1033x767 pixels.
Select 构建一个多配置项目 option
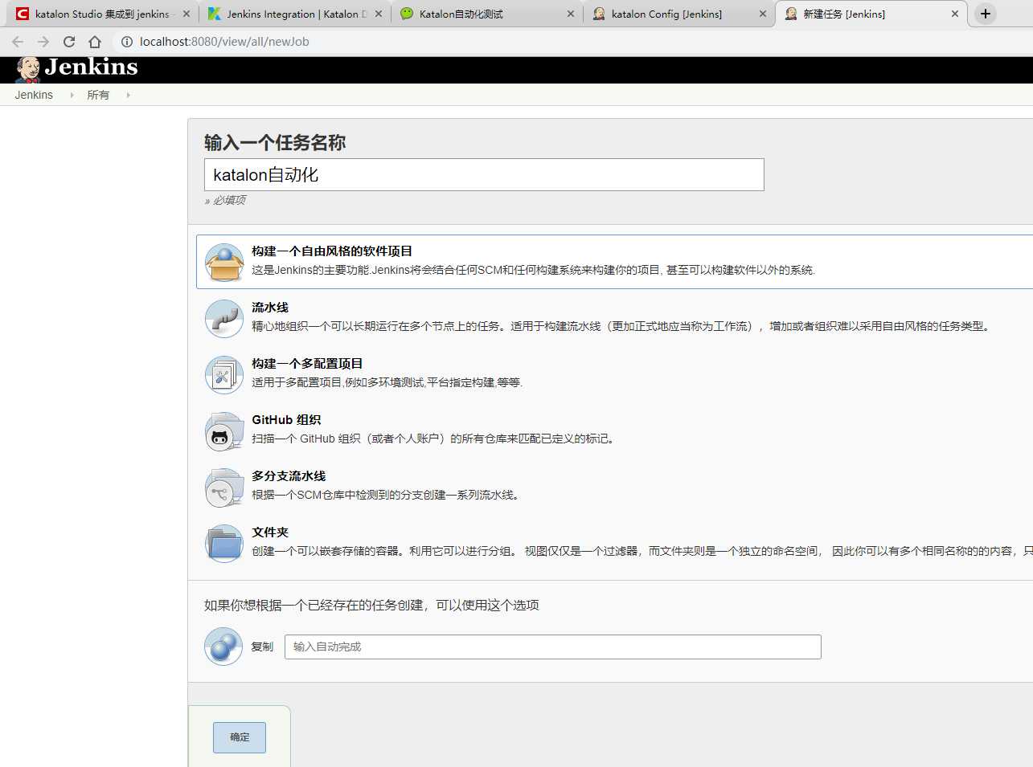307,364
